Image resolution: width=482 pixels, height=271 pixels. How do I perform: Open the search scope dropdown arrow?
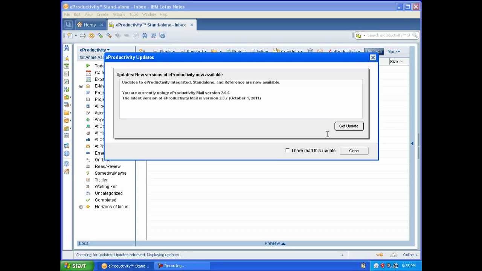tap(364, 36)
